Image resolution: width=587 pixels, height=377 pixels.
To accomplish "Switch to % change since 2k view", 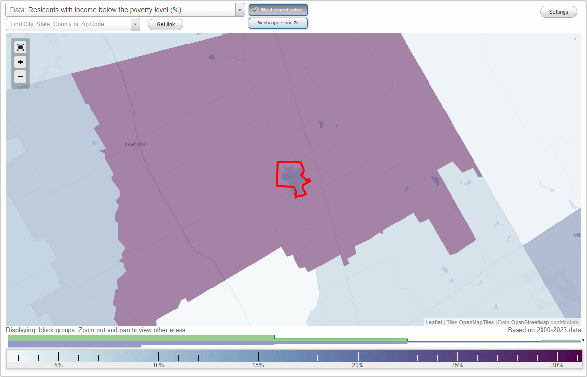I will 278,22.
